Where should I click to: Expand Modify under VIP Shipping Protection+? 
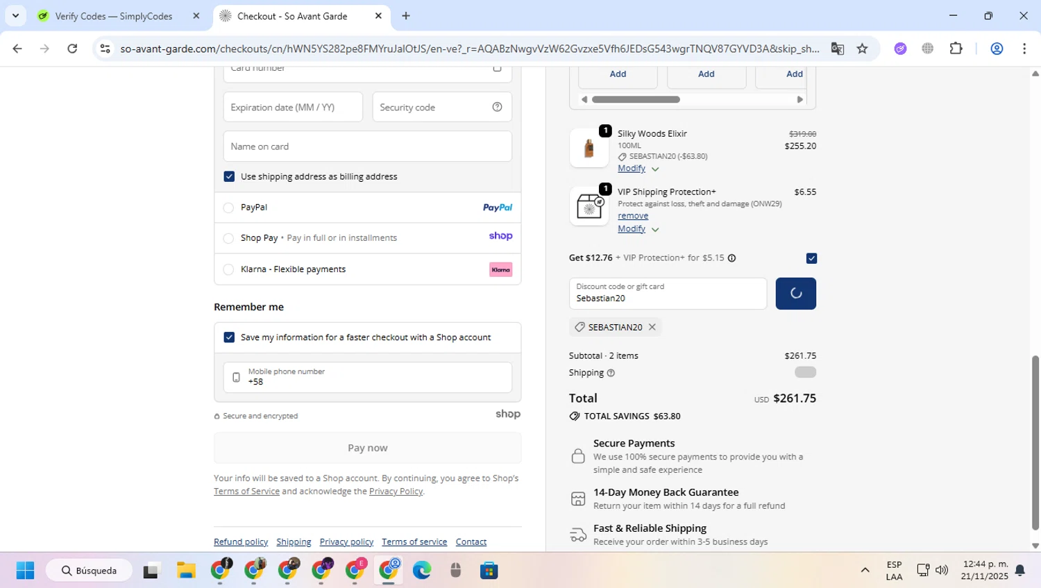click(x=638, y=228)
